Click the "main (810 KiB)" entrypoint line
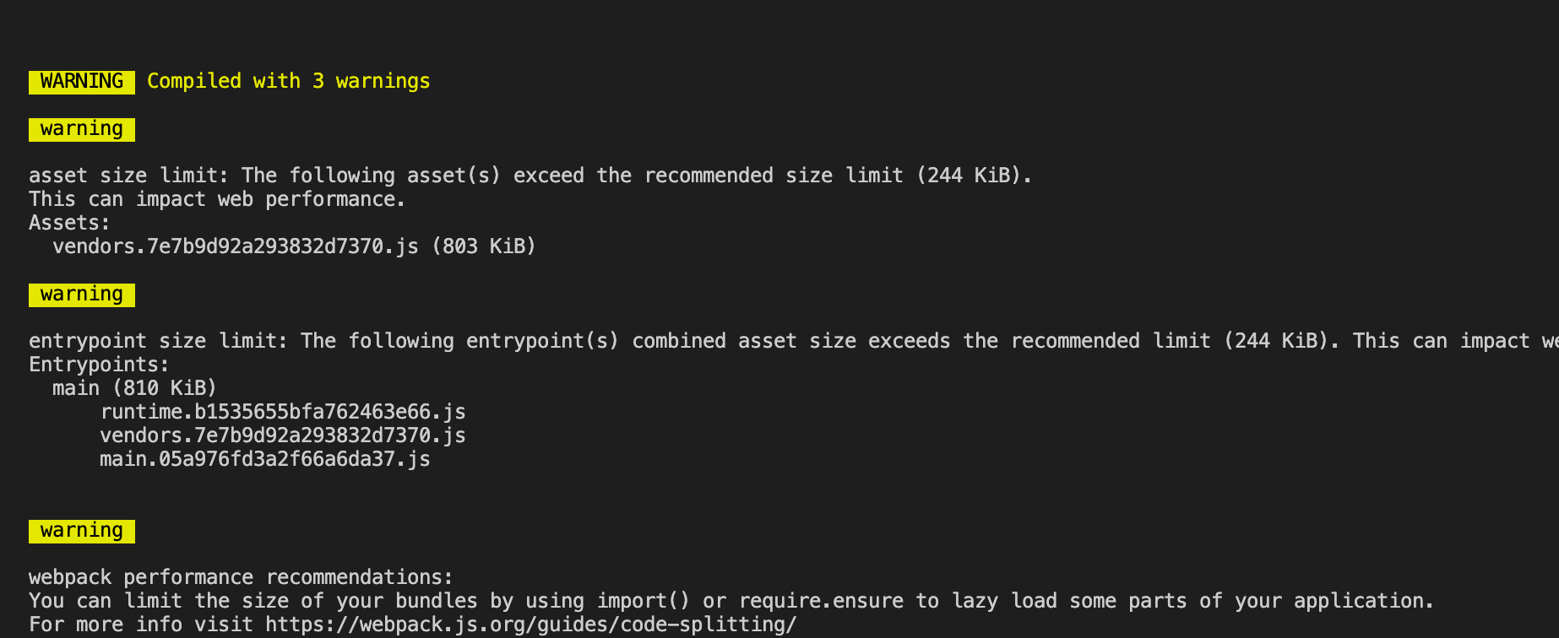The width and height of the screenshot is (1559, 638). point(134,388)
